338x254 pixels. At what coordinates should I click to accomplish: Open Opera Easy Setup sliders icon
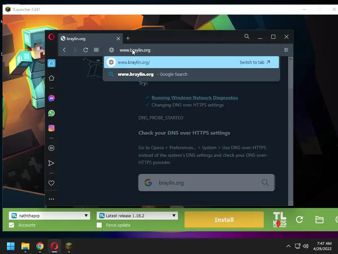[x=286, y=50]
